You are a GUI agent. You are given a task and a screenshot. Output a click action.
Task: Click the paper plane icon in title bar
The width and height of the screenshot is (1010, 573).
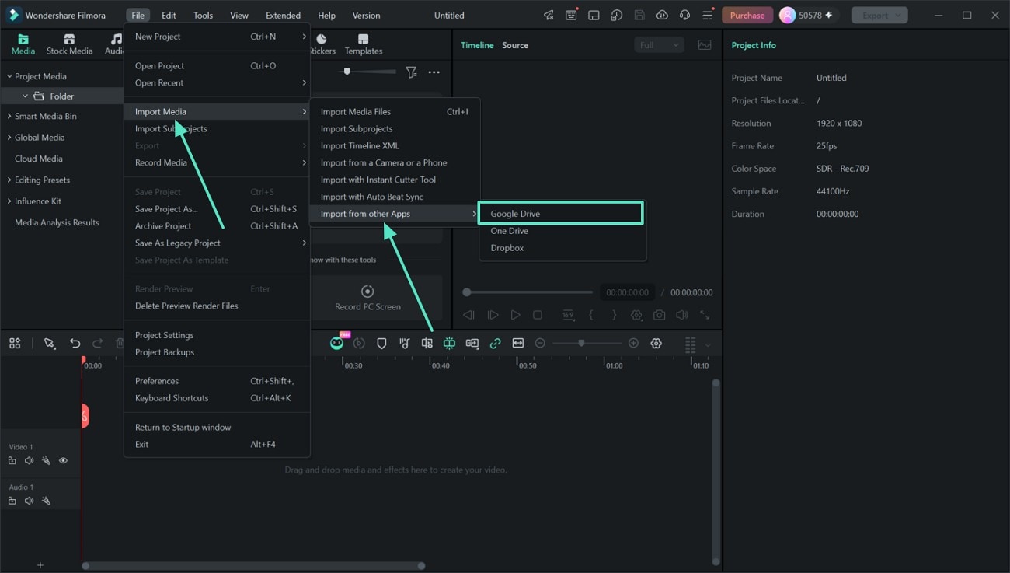(549, 15)
